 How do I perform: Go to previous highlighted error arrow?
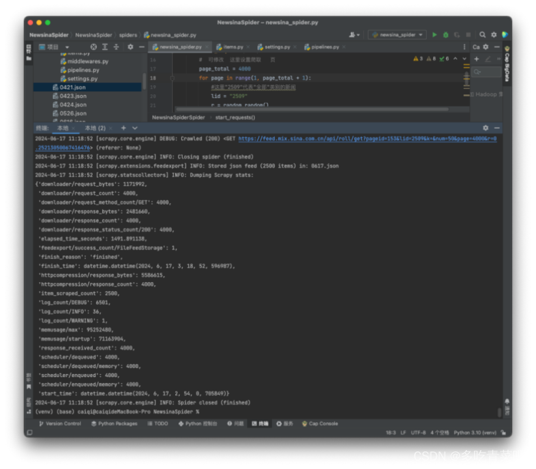click(455, 59)
